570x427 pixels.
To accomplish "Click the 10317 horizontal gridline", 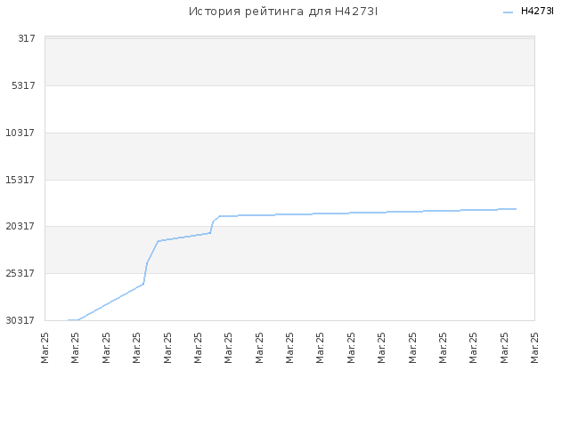I will tap(289, 133).
